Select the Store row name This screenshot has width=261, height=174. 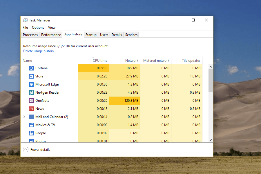pos(39,76)
